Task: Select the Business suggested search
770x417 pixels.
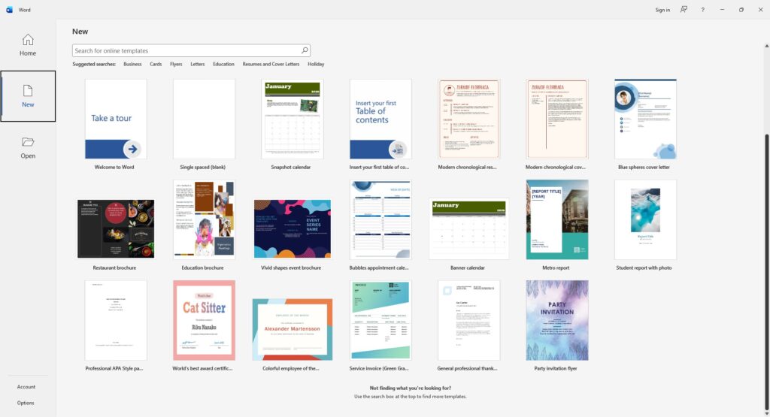Action: point(132,64)
